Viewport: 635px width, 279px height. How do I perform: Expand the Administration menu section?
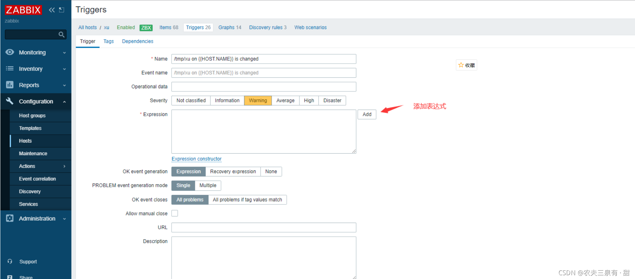(x=64, y=219)
